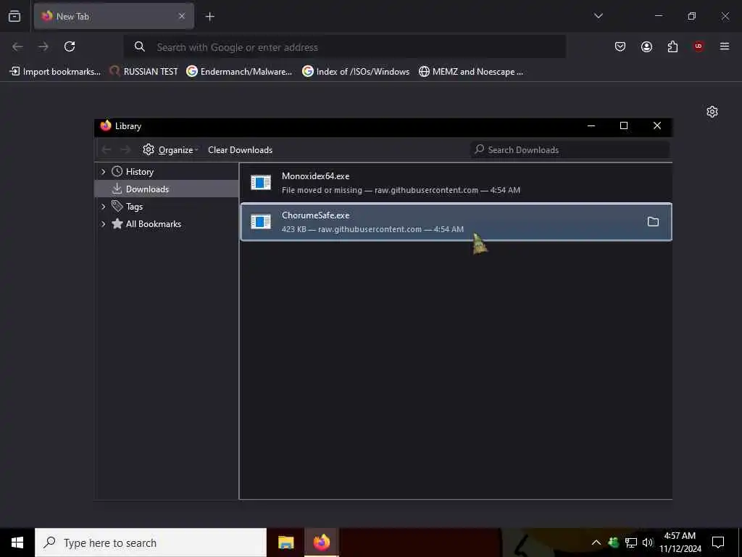Go forward with the browser forward arrow
Viewport: 742px width, 557px height.
pyautogui.click(x=43, y=46)
